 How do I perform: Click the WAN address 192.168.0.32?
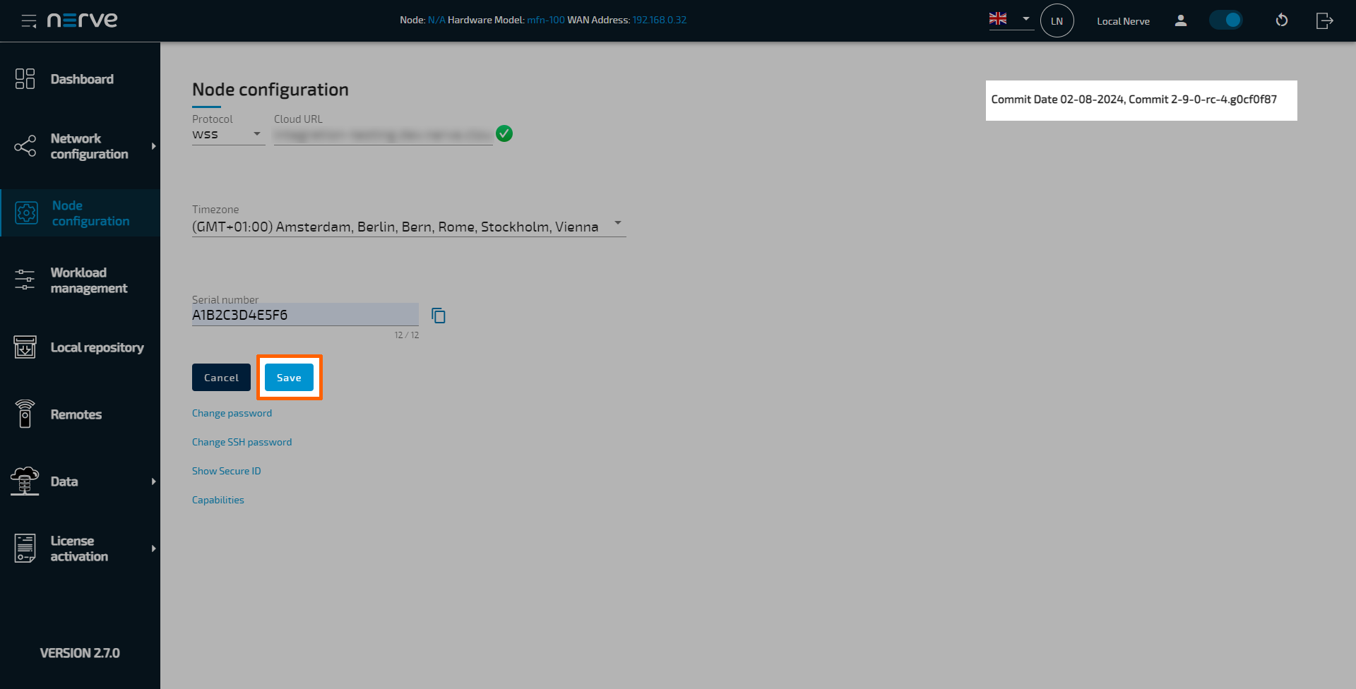click(x=660, y=20)
